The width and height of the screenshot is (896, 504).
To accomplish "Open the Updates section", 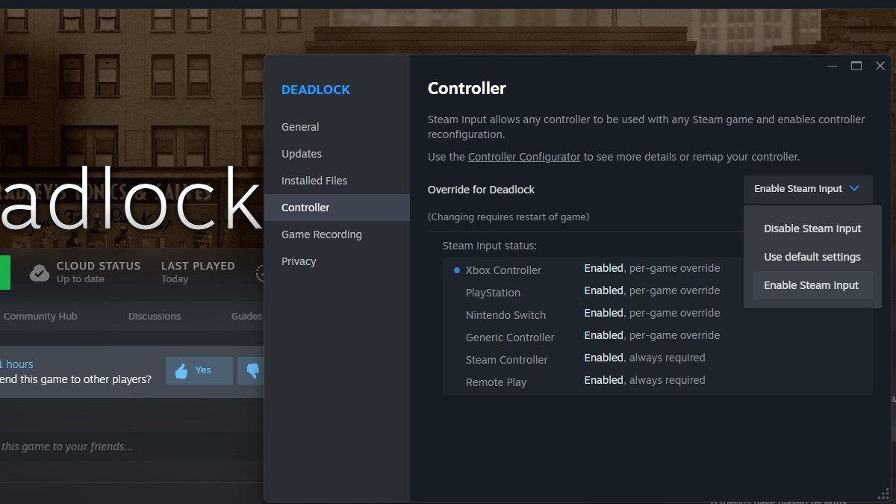I will click(302, 154).
